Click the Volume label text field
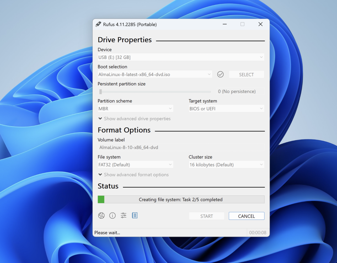This screenshot has height=263, width=337. point(181,147)
